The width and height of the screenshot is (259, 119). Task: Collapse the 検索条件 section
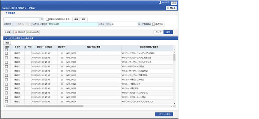(x=10, y=13)
